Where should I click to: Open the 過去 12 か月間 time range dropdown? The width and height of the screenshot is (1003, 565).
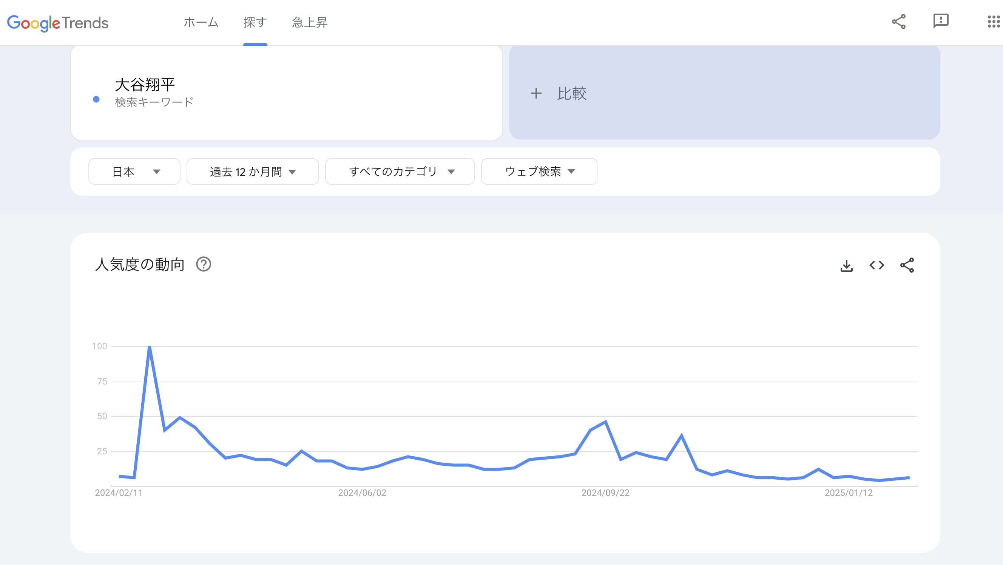(x=253, y=171)
